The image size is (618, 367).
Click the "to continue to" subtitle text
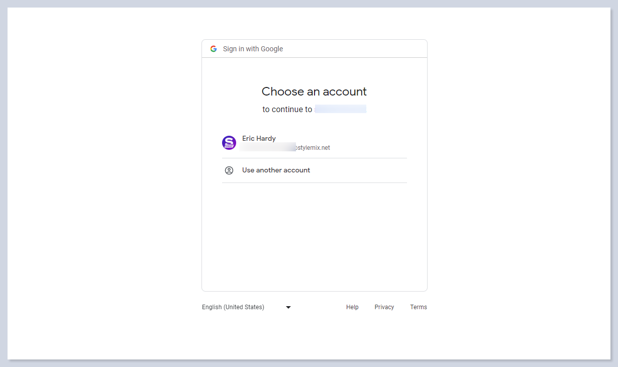point(287,109)
